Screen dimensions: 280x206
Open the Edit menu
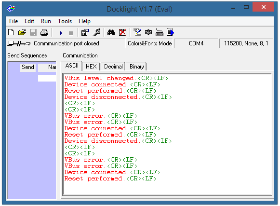tap(29, 21)
